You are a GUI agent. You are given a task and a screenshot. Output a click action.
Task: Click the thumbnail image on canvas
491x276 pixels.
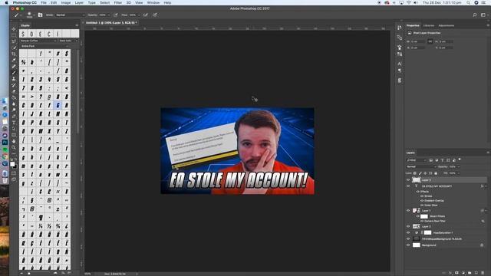(237, 151)
